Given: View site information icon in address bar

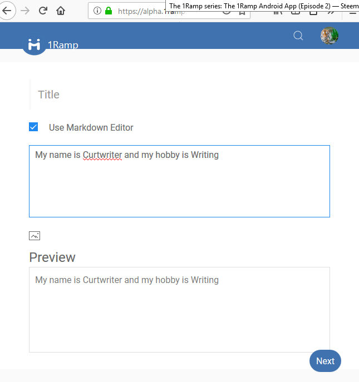Looking at the screenshot, I should coord(97,11).
